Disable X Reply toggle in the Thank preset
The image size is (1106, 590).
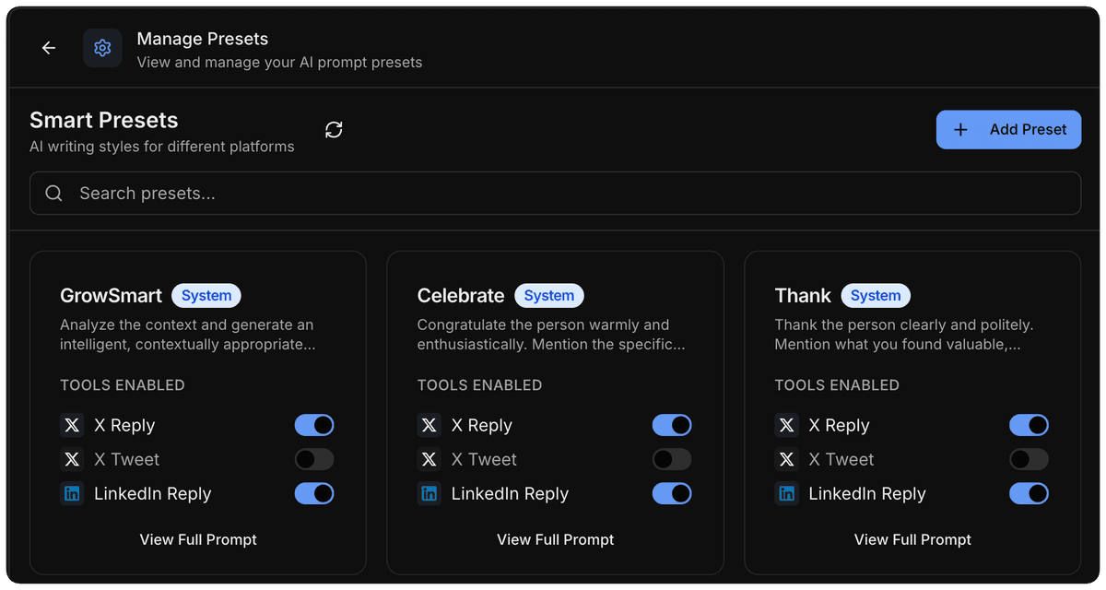point(1030,425)
